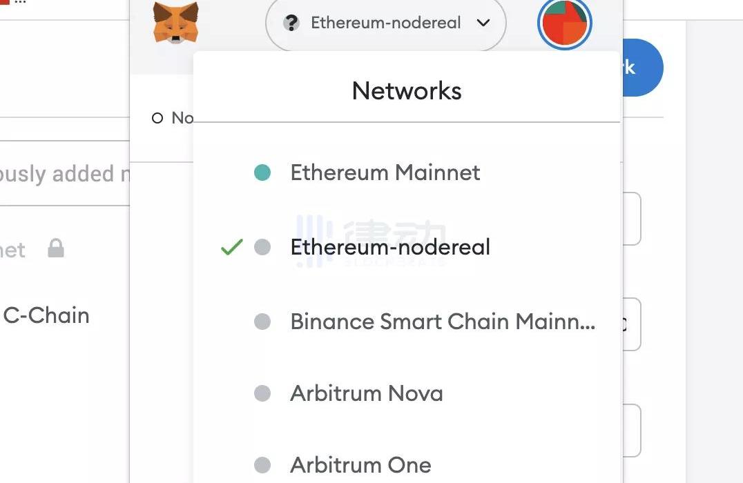Click the question mark network icon
The height and width of the screenshot is (483, 743).
(x=291, y=23)
